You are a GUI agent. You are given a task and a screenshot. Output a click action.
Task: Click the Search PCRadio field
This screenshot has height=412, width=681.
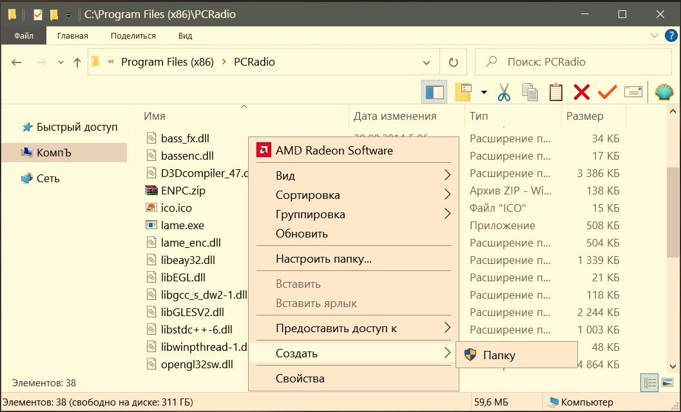[573, 62]
